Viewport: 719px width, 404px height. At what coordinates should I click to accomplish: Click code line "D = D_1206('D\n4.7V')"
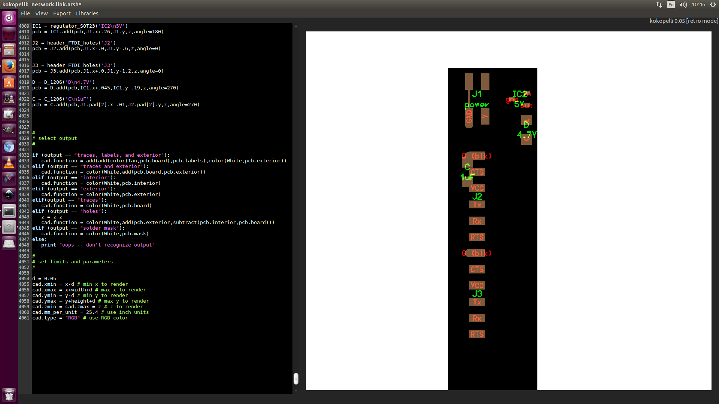point(64,82)
